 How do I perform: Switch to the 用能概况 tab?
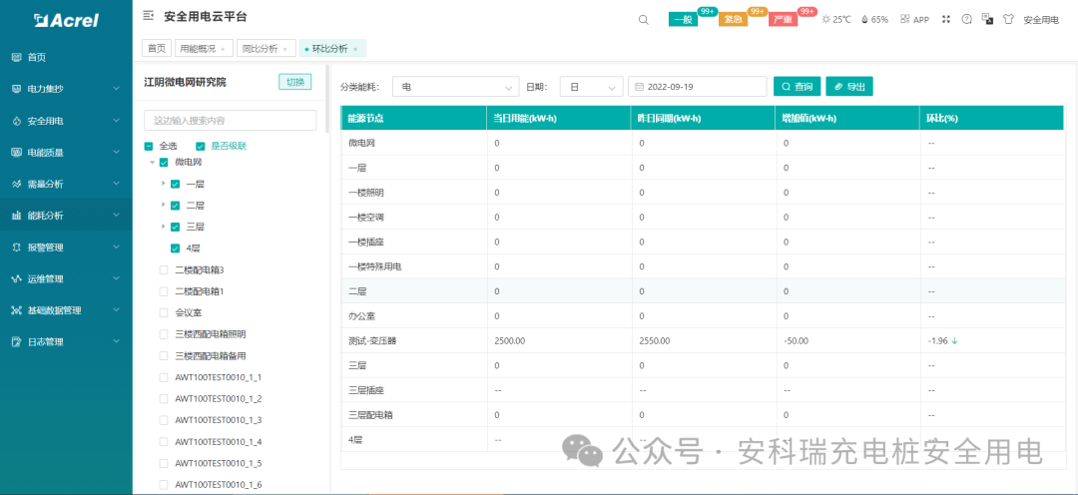pos(197,49)
